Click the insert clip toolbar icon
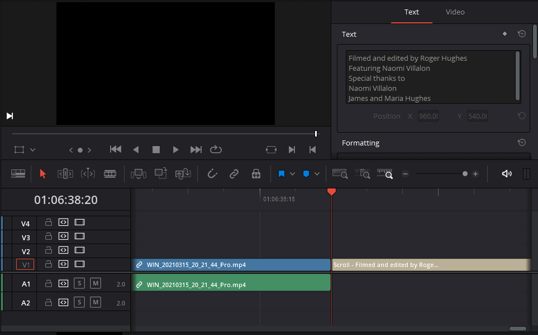The height and width of the screenshot is (335, 538). pos(138,174)
